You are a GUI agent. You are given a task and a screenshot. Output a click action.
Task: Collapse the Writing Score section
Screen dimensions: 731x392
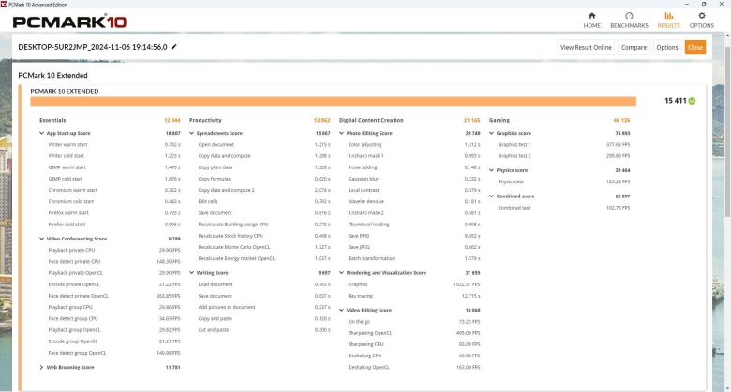tap(192, 272)
